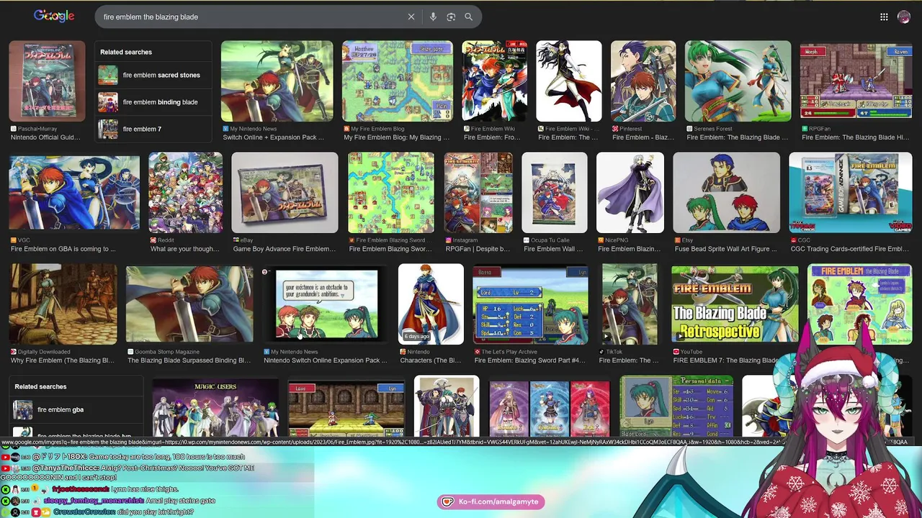Open Nintendo Characters image of Eliwood
Image resolution: width=922 pixels, height=518 pixels.
[431, 304]
